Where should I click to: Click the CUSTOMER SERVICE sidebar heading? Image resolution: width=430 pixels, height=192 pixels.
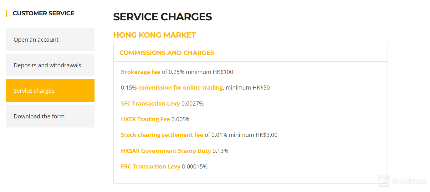[43, 13]
